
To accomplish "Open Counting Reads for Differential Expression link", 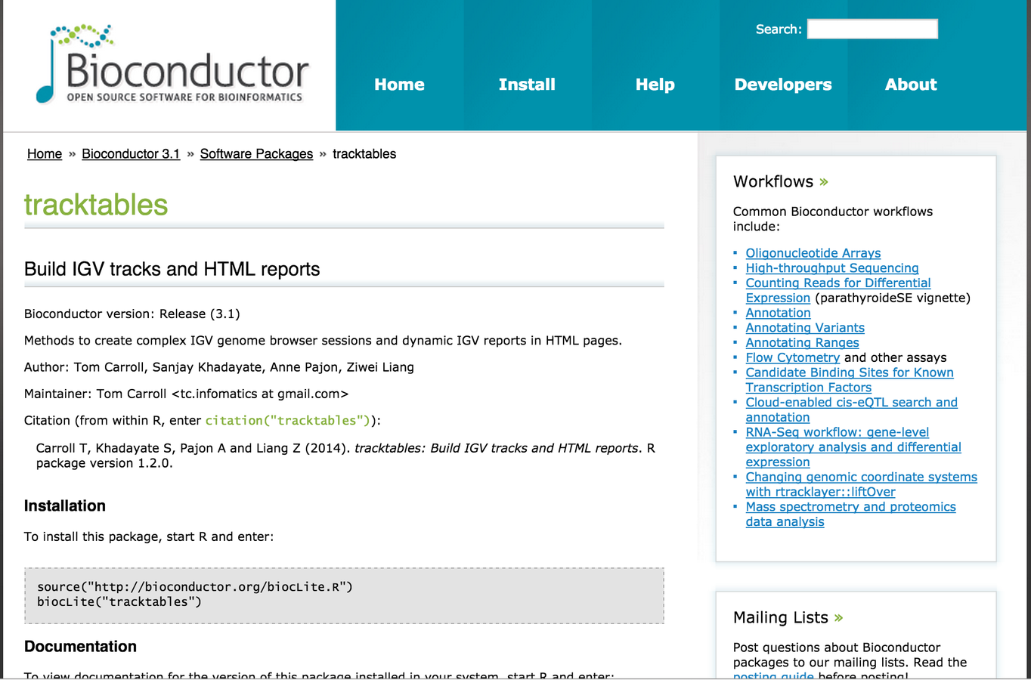I will pyautogui.click(x=837, y=290).
